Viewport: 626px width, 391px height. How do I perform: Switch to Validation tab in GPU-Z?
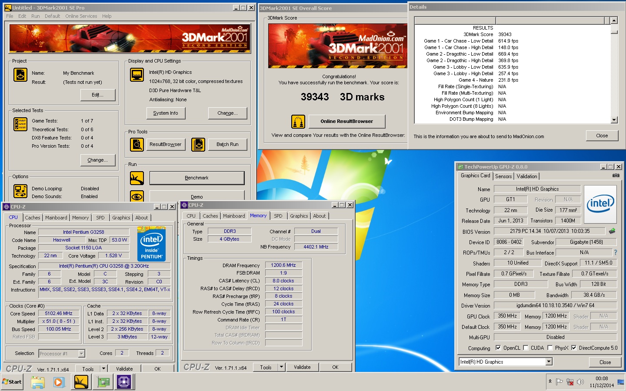click(x=527, y=176)
